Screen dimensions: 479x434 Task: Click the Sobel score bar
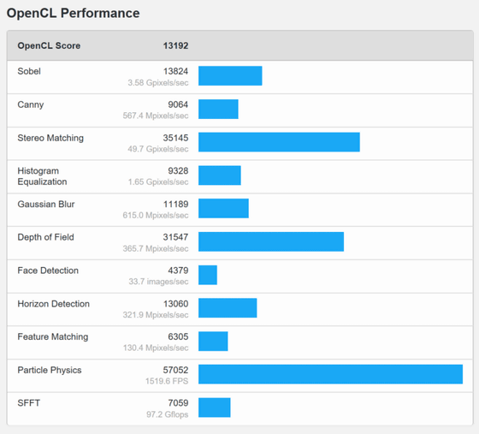point(230,76)
